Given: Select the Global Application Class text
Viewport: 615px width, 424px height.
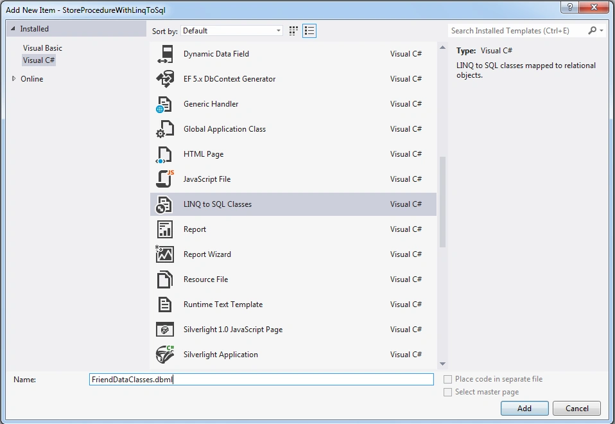Looking at the screenshot, I should point(224,129).
